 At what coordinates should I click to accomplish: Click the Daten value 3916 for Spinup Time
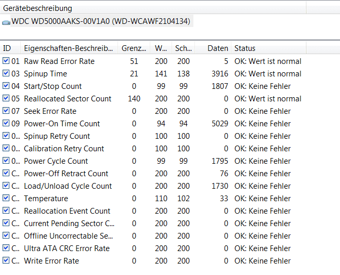[220, 74]
